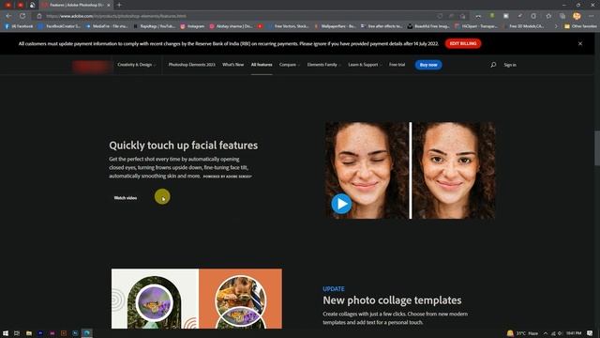Open a new browser tab with the plus button
This screenshot has height=338, width=600.
[119, 5]
